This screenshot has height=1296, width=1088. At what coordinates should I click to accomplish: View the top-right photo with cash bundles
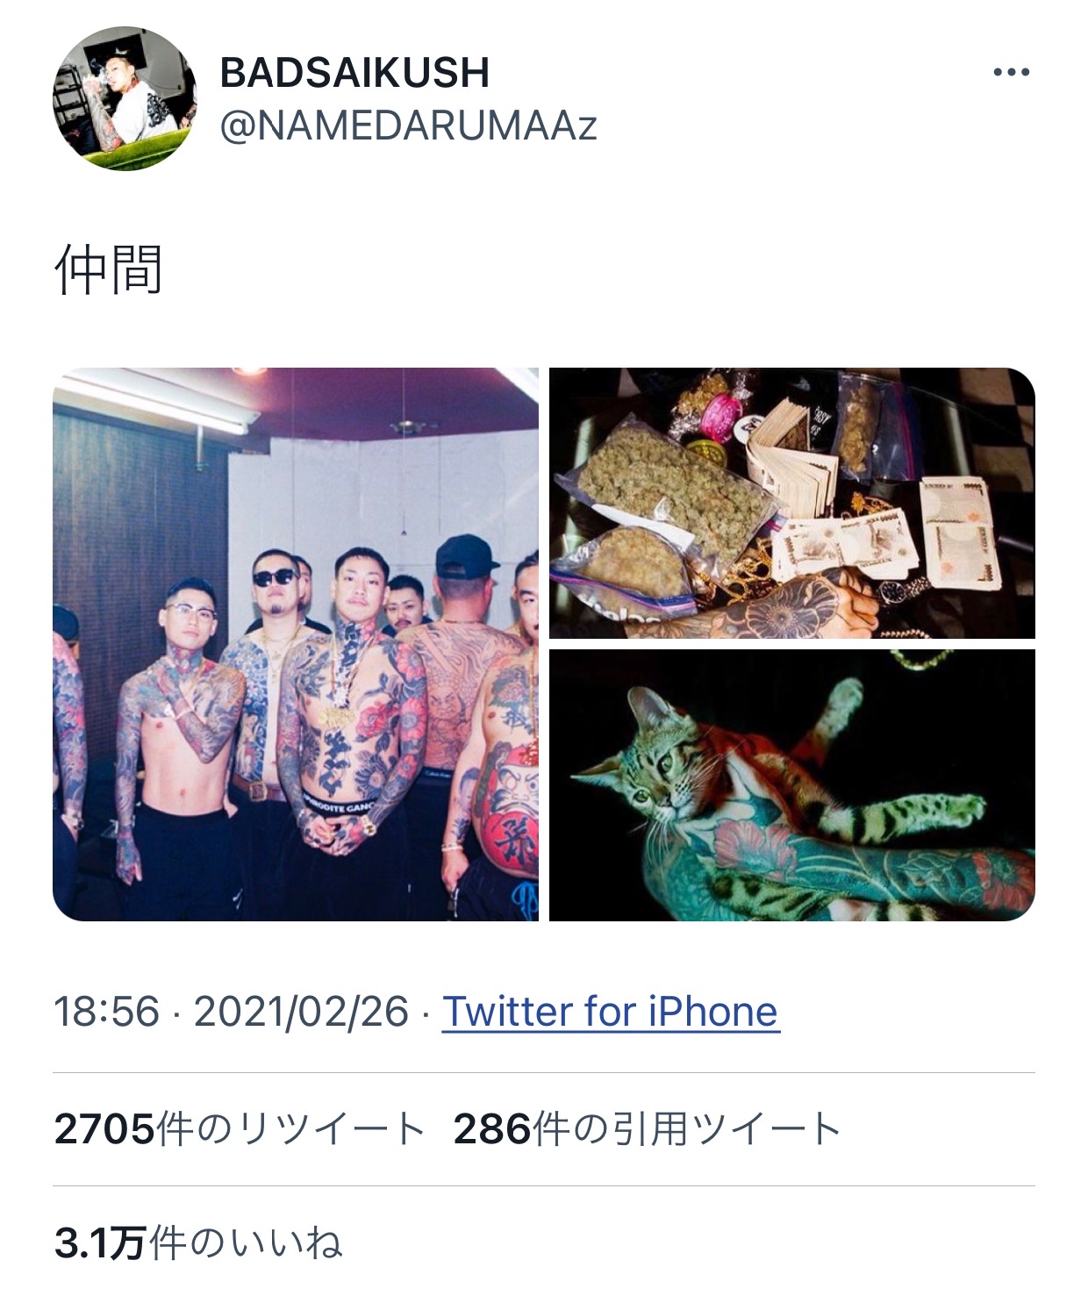click(x=792, y=503)
